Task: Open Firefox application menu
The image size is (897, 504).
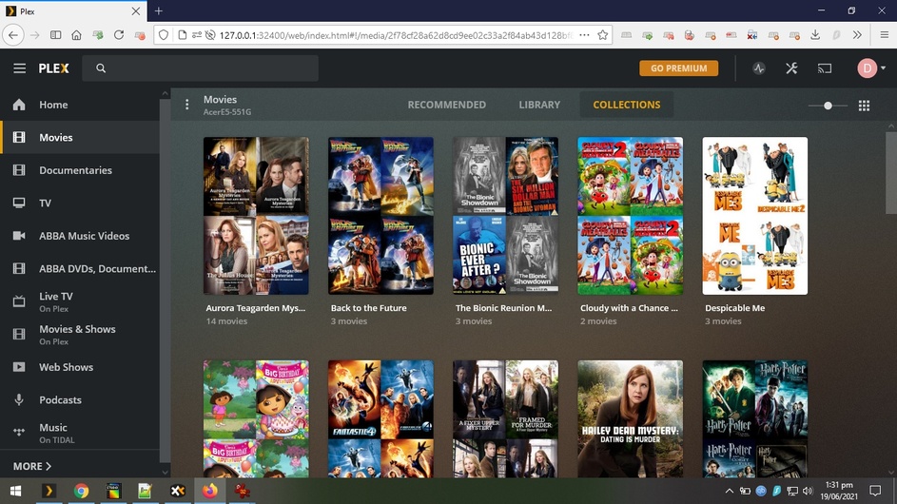Action: pos(884,35)
